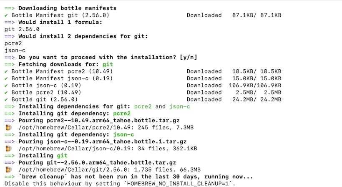Click the size 18.5KB/ 18.5KB
342x187 pixels.
pyautogui.click(x=257, y=71)
